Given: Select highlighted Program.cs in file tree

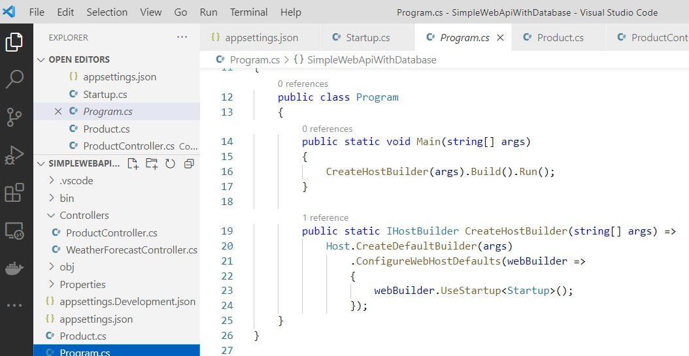Looking at the screenshot, I should click(117, 351).
